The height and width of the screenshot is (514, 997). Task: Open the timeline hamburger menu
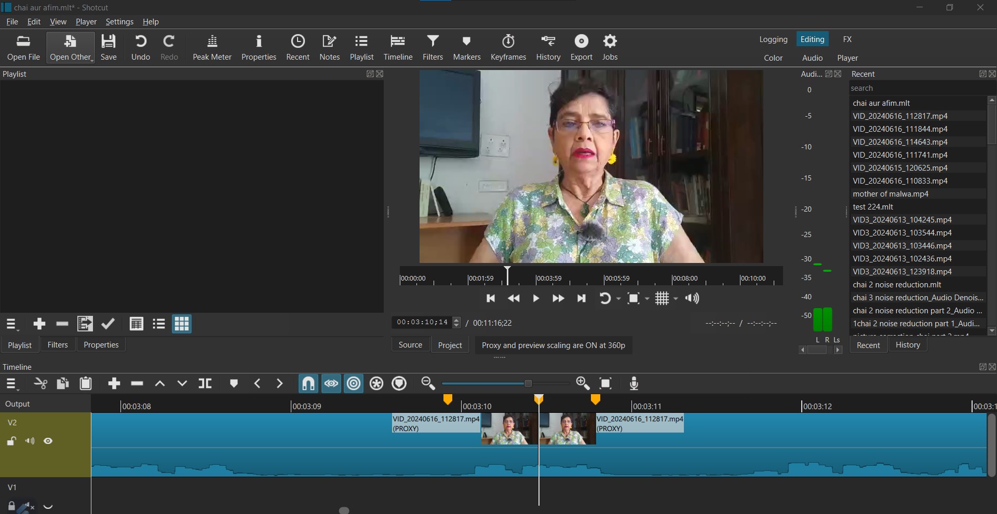[x=11, y=384]
